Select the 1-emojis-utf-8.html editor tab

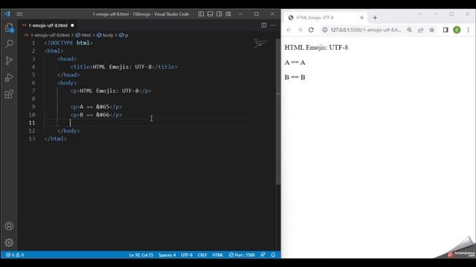coord(48,25)
